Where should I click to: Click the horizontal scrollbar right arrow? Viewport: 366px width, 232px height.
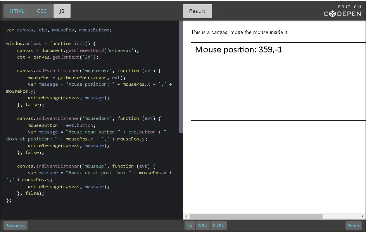click(x=363, y=216)
